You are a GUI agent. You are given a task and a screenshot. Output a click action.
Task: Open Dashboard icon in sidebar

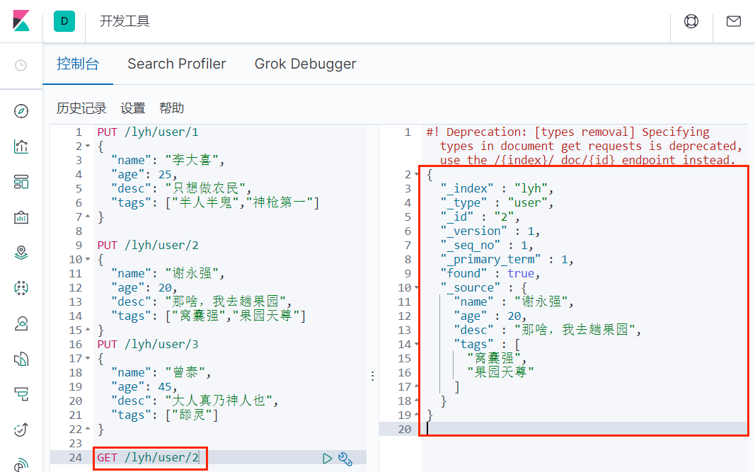point(21,182)
